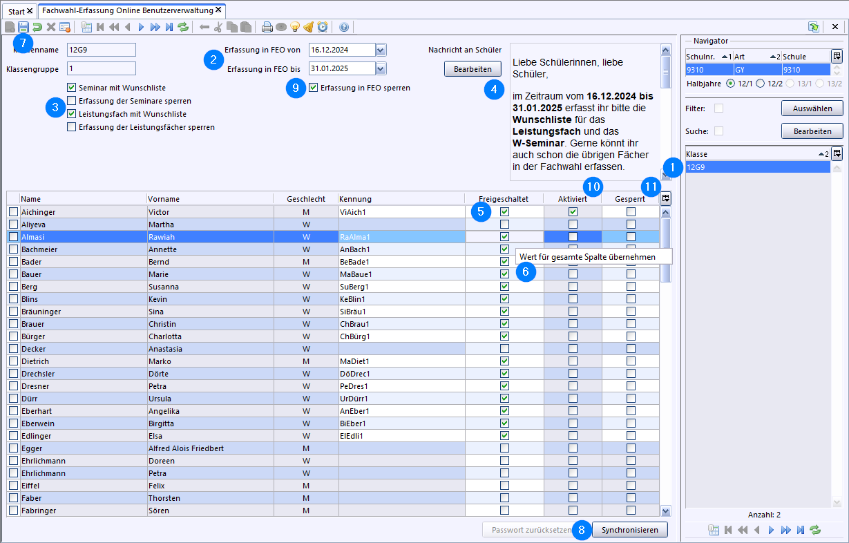The image size is (849, 543).
Task: Click the printer icon
Action: [x=267, y=28]
